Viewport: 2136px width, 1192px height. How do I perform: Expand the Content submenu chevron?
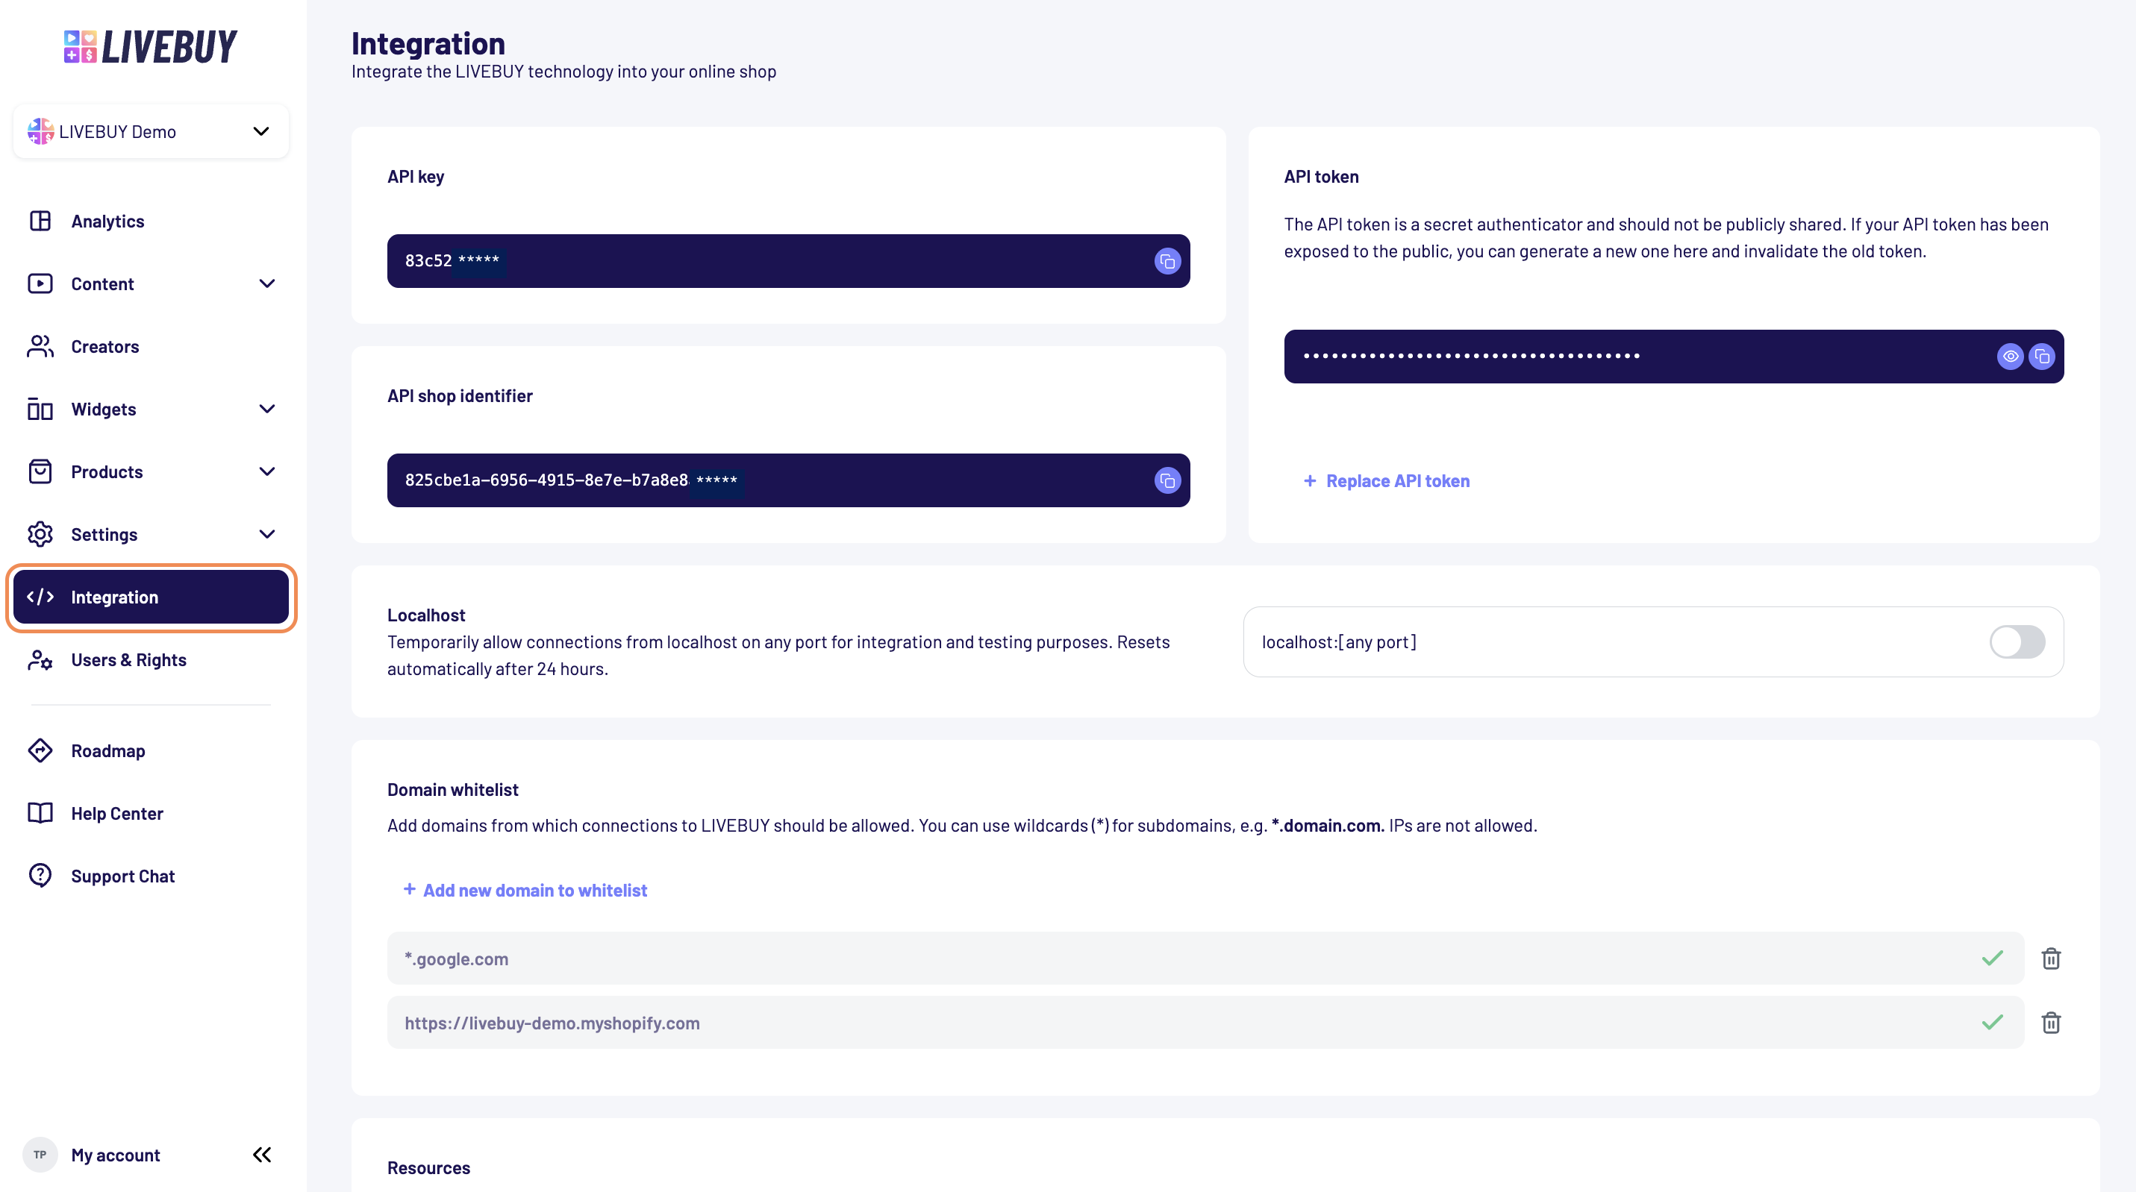(267, 283)
